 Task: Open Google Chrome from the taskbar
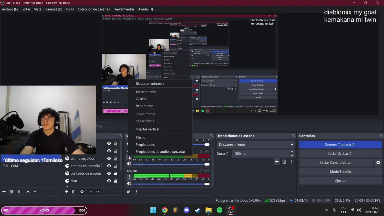164,210
